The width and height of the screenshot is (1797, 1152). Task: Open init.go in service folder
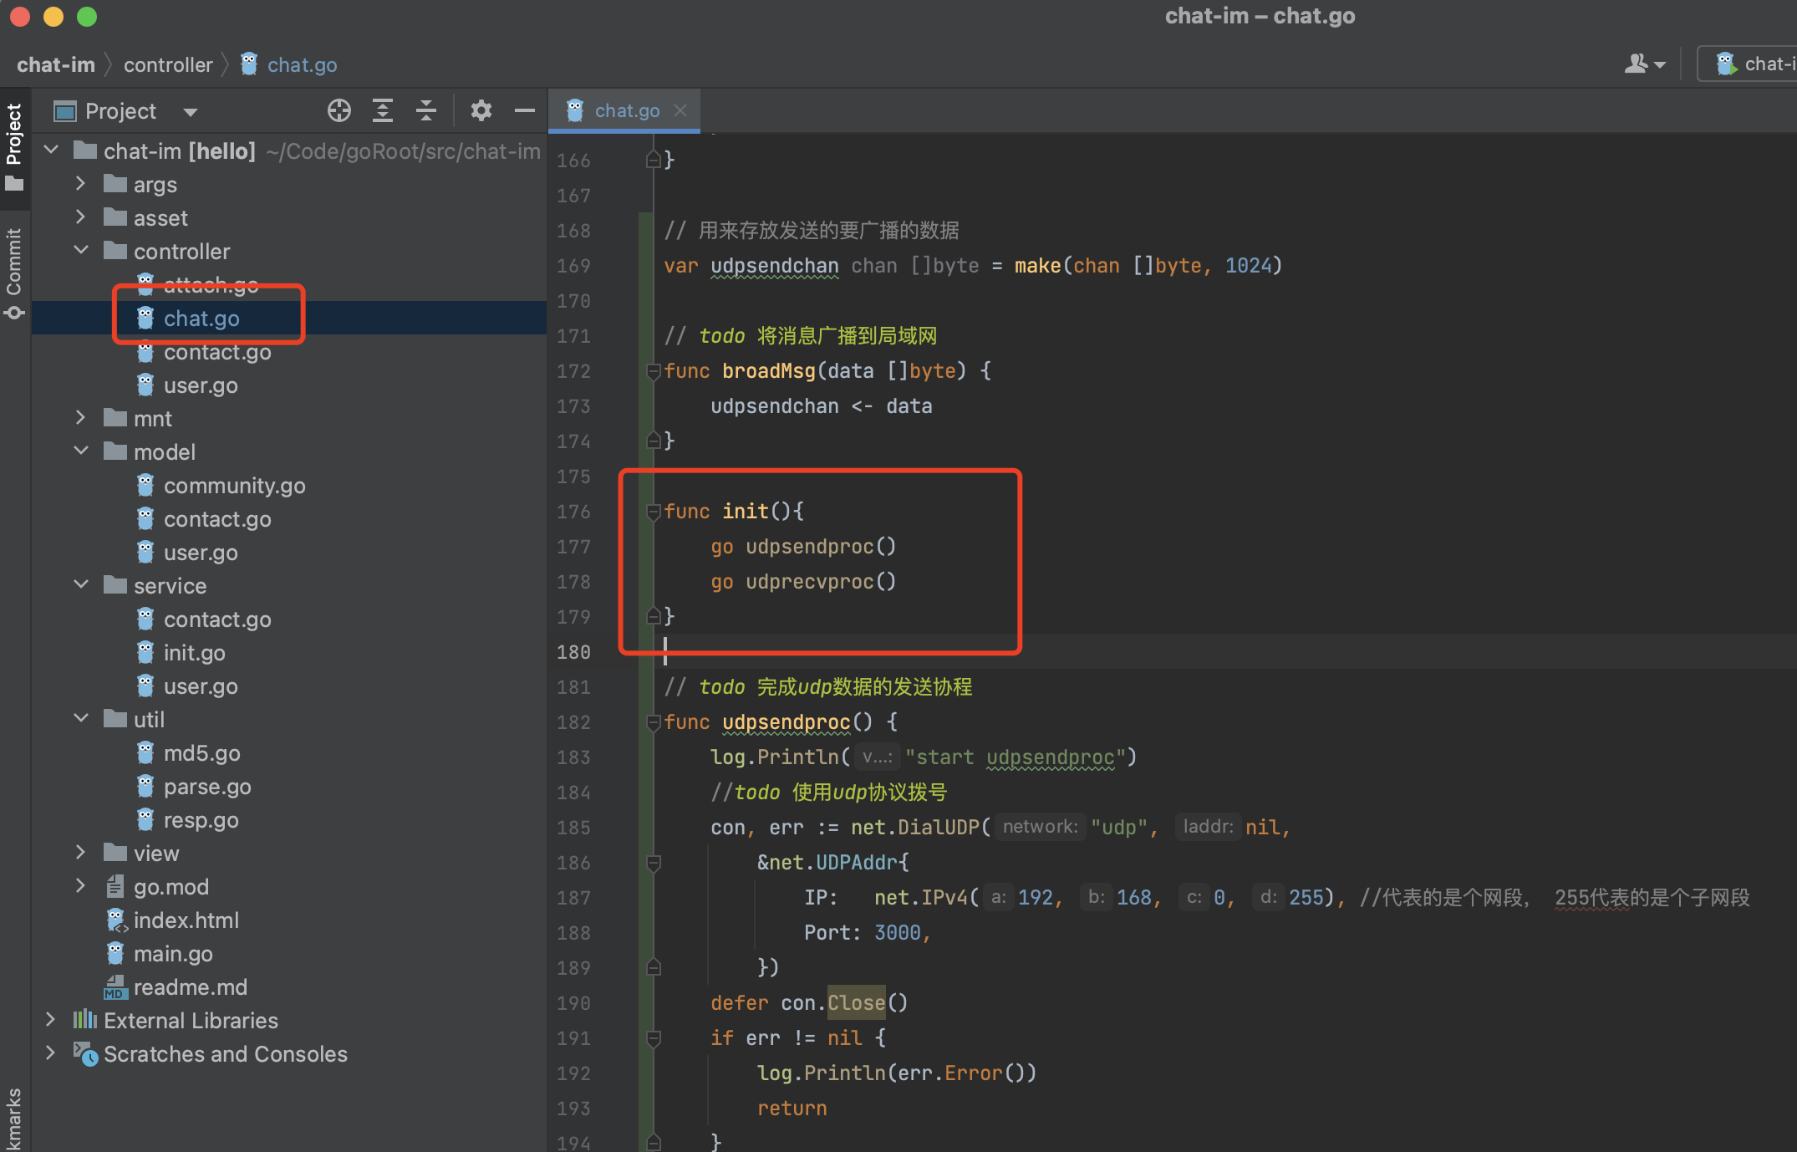[x=194, y=653]
